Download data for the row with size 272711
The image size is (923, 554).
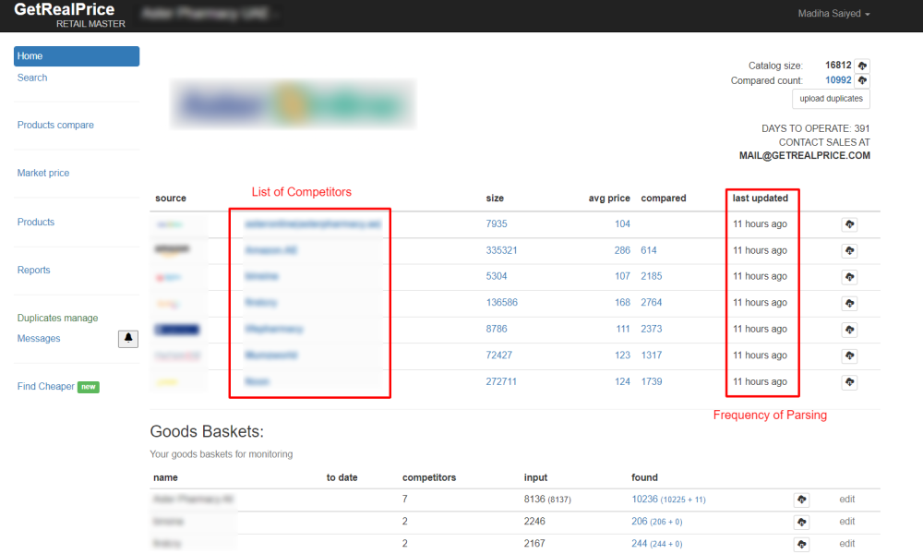click(x=849, y=382)
